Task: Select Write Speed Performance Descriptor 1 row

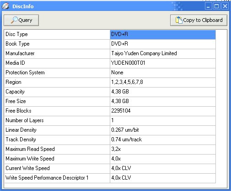Action: coord(110,178)
